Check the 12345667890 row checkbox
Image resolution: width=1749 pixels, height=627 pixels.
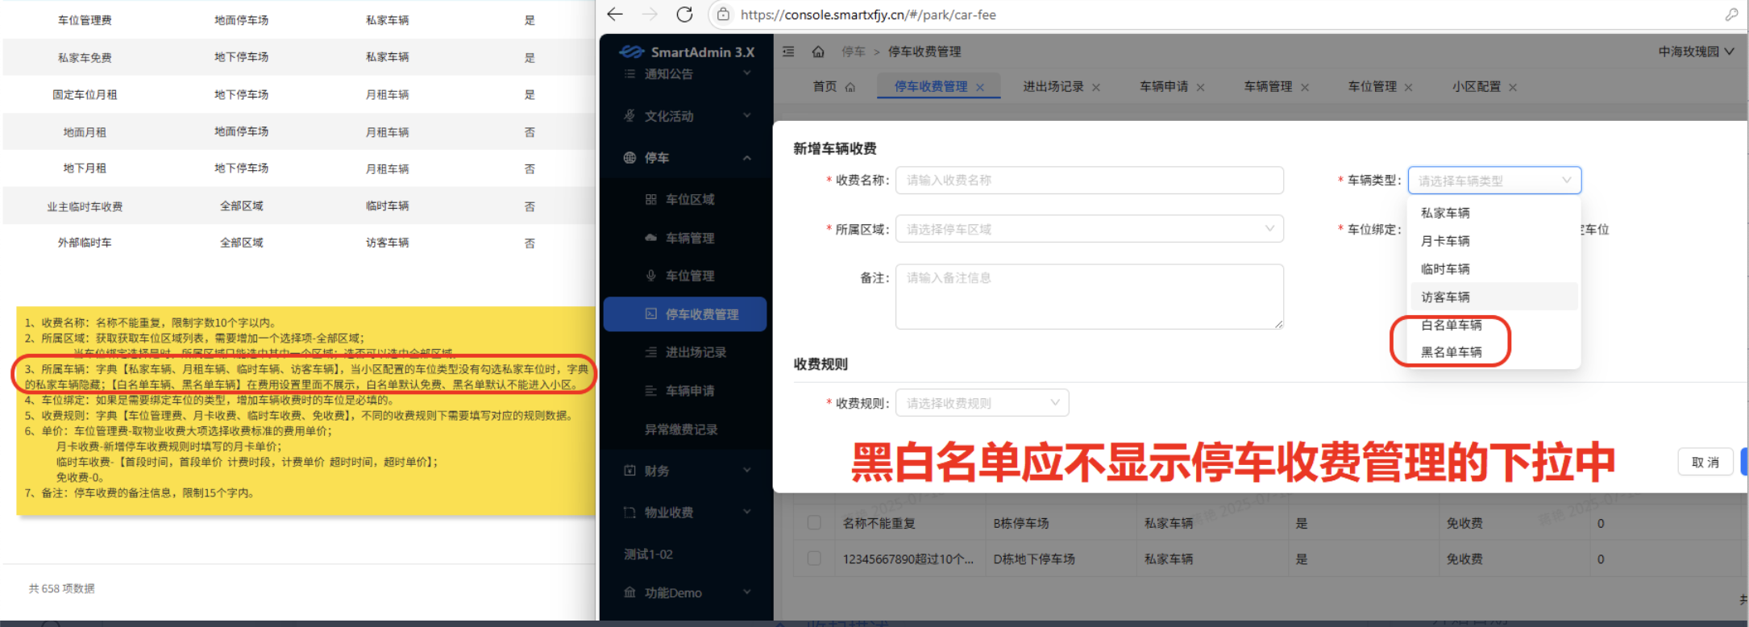(814, 558)
